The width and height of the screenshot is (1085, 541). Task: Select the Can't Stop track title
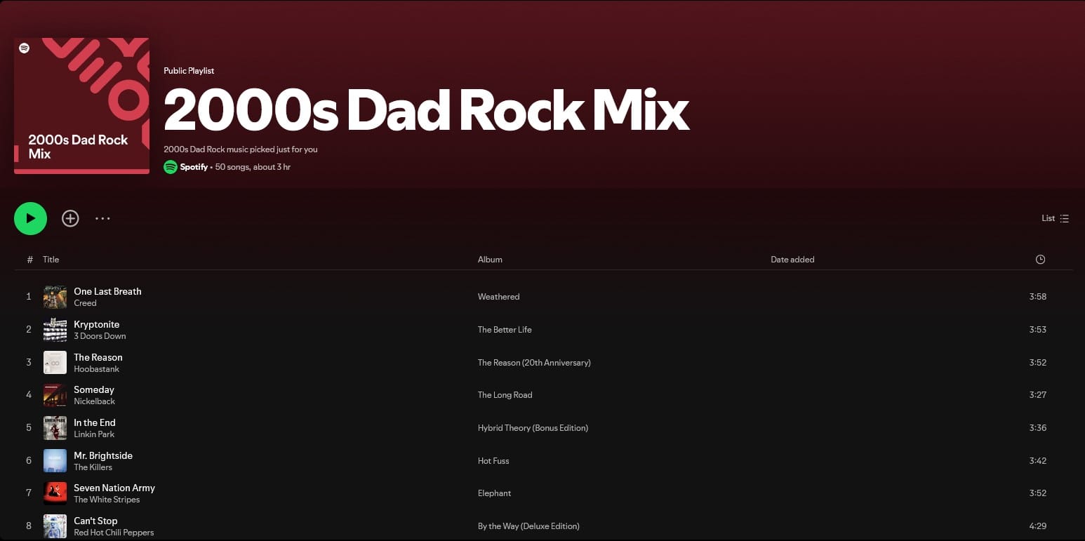pyautogui.click(x=95, y=521)
